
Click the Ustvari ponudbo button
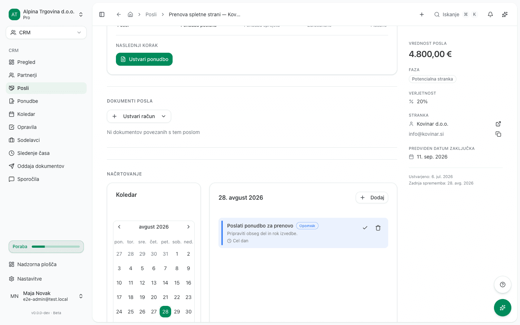pos(144,59)
